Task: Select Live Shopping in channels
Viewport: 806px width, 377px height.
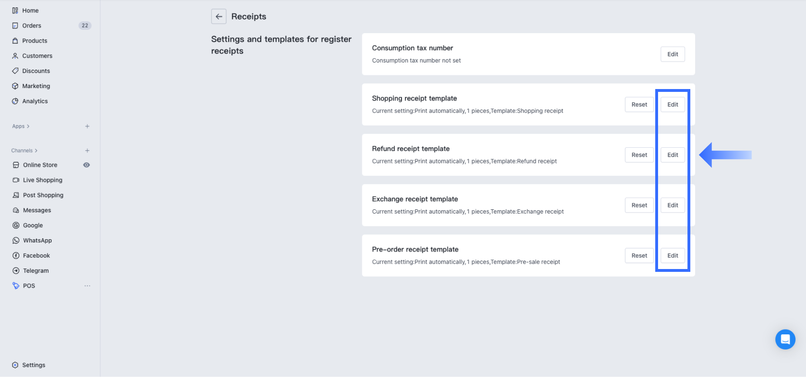Action: coord(43,180)
